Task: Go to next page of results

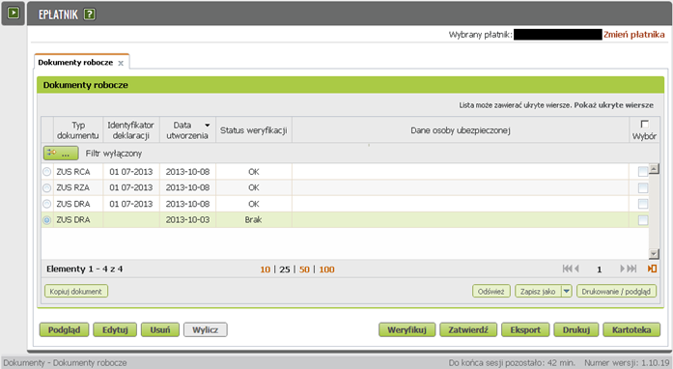Action: 622,269
